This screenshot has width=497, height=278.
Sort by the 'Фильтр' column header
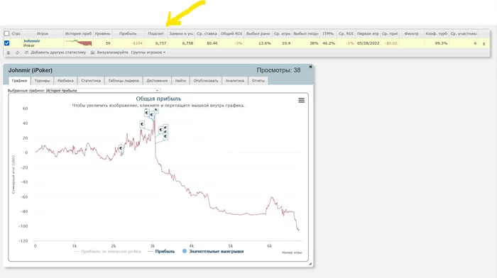click(x=411, y=33)
